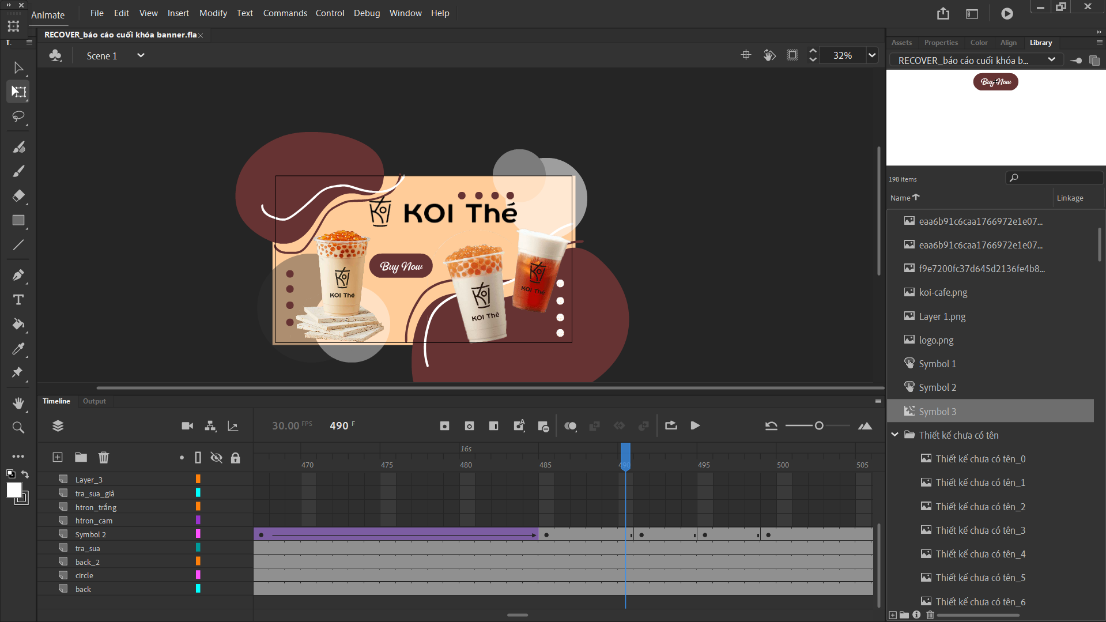The height and width of the screenshot is (622, 1106).
Task: Select the Pen tool
Action: coord(18,275)
